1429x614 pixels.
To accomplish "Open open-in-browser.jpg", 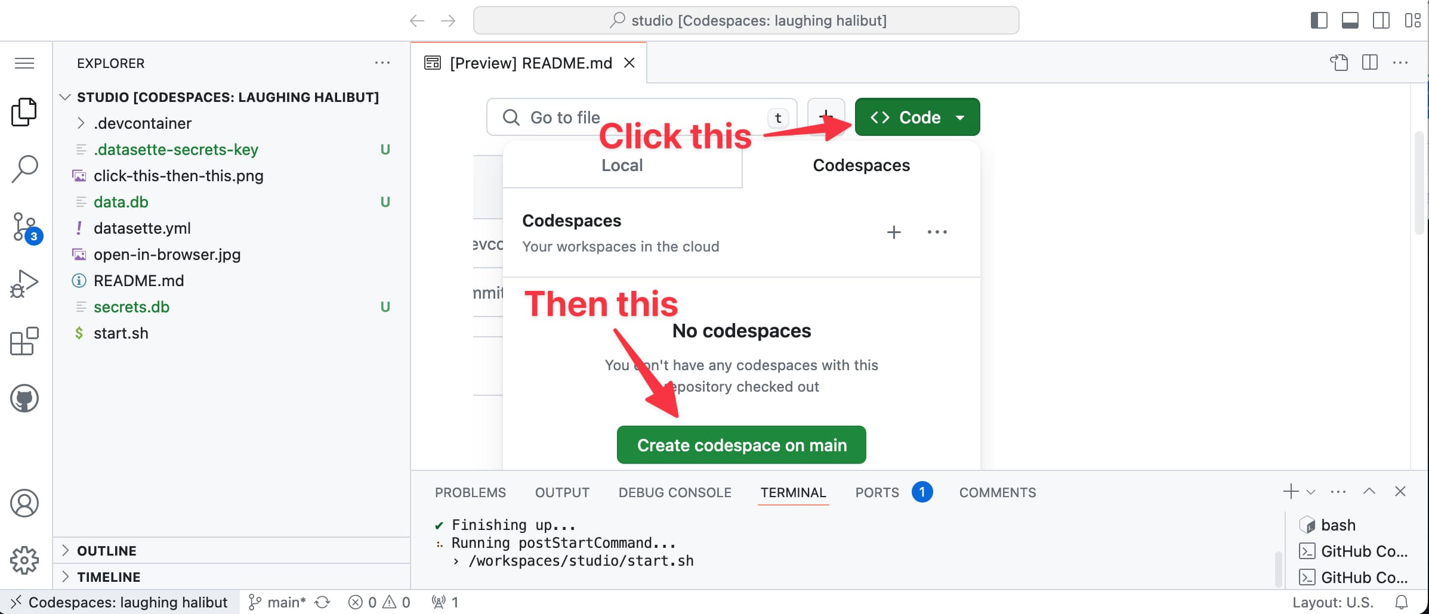I will (232, 255).
